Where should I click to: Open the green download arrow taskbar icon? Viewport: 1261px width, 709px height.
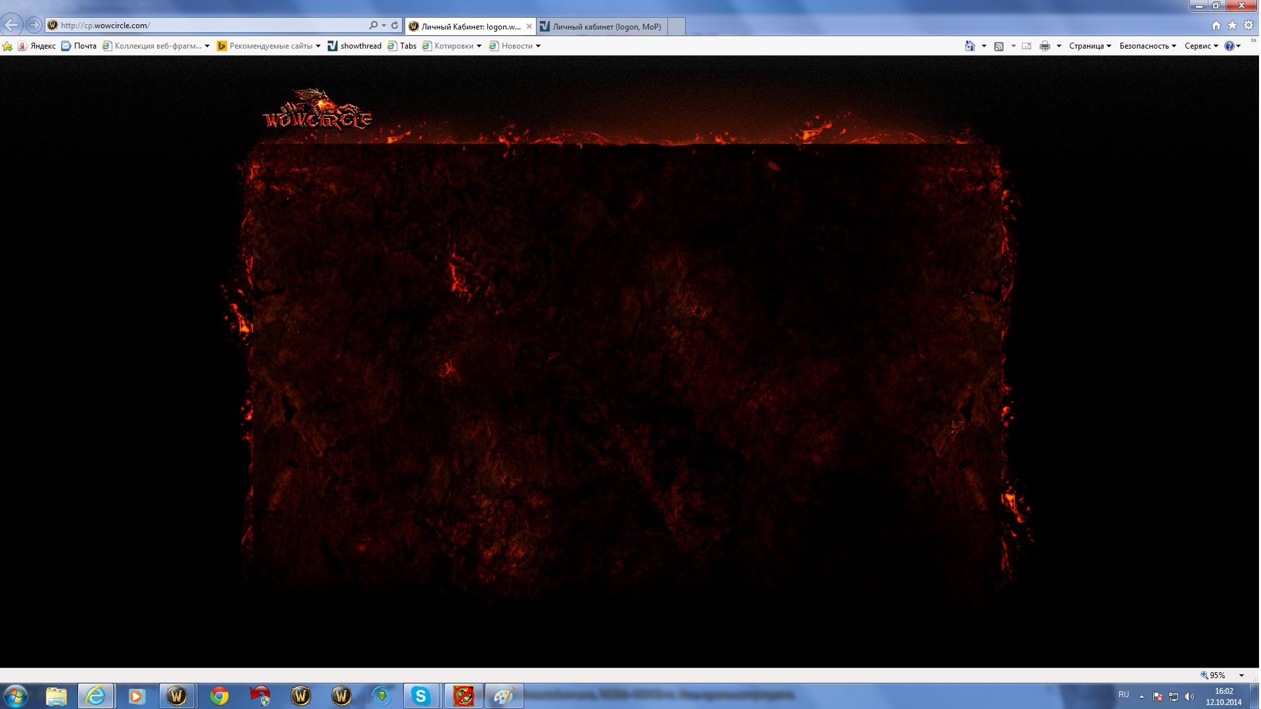(382, 696)
